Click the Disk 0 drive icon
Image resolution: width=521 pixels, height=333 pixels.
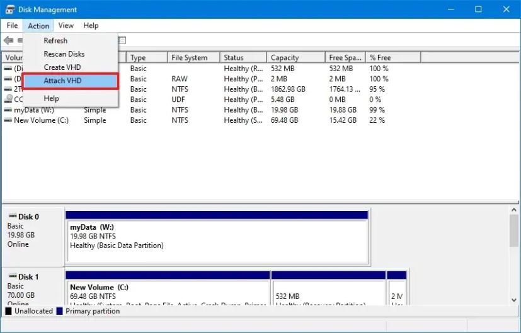(12, 217)
